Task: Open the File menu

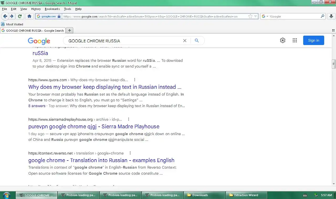Action: 4,9
